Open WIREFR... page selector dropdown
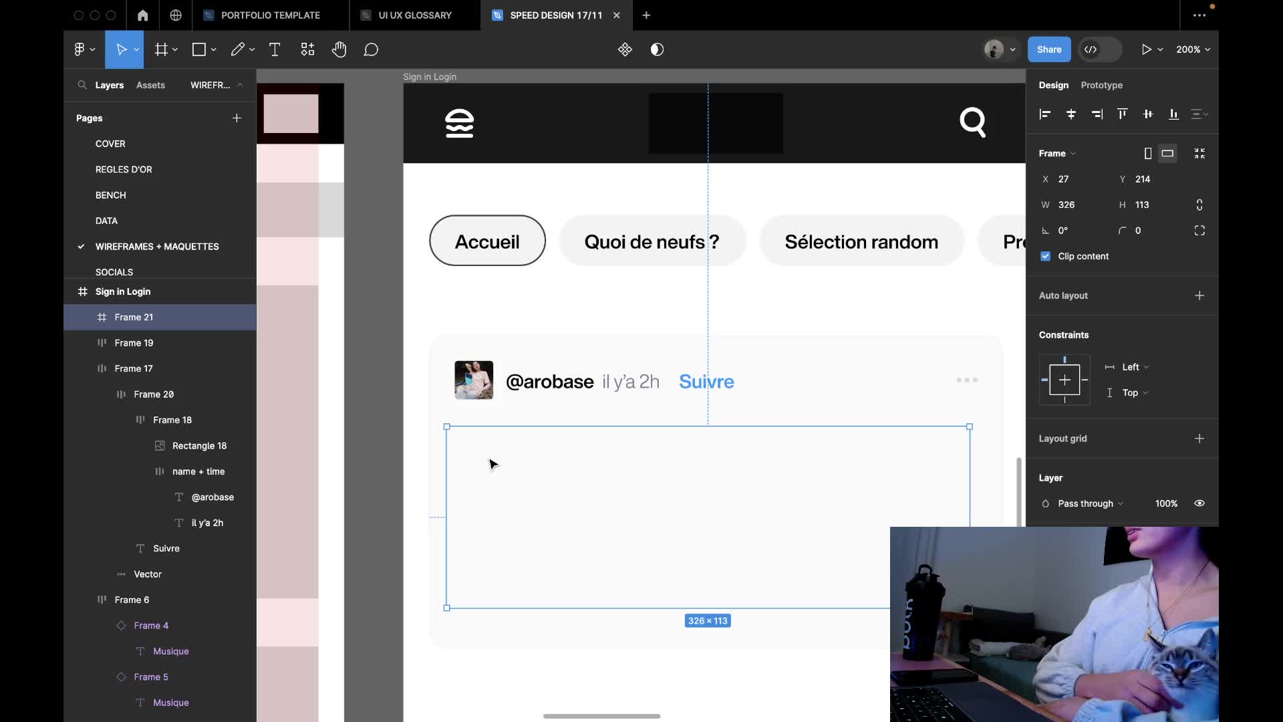1283x722 pixels. point(217,85)
